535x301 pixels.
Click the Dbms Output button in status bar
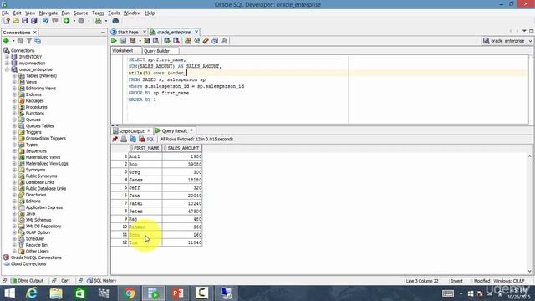click(27, 281)
